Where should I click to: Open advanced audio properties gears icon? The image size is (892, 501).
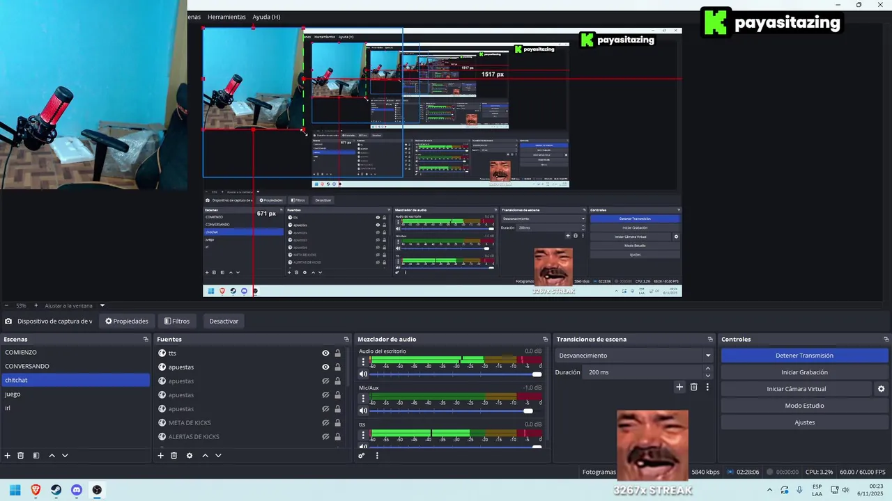tap(362, 456)
